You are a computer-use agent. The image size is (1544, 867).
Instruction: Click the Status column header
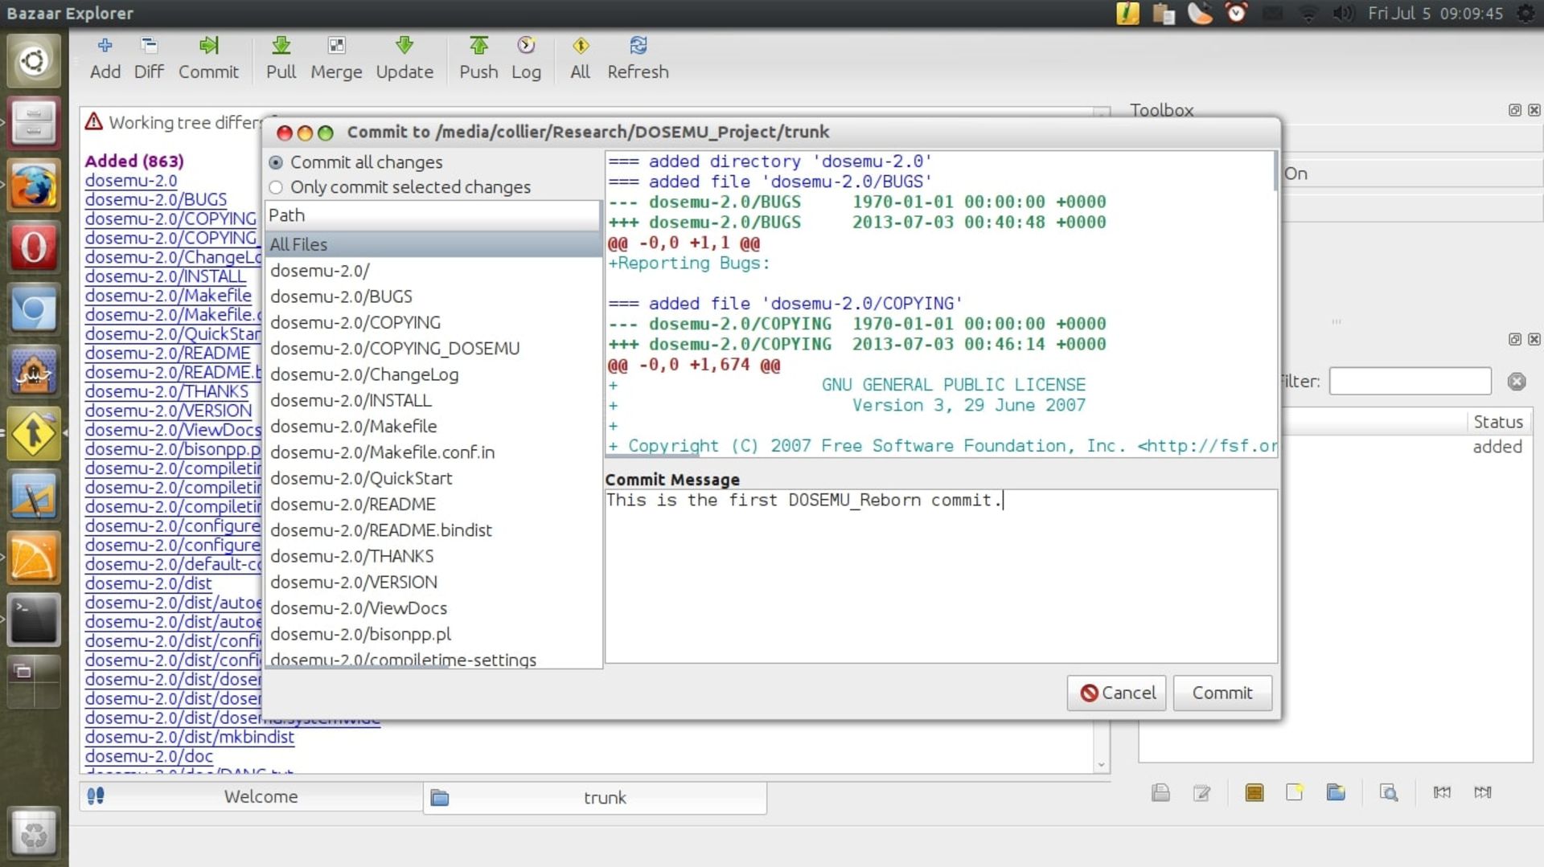[x=1497, y=422]
